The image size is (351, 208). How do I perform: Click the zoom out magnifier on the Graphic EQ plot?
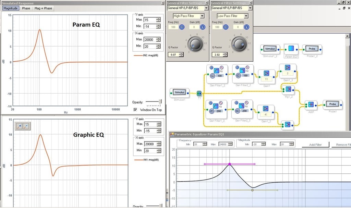point(26,126)
